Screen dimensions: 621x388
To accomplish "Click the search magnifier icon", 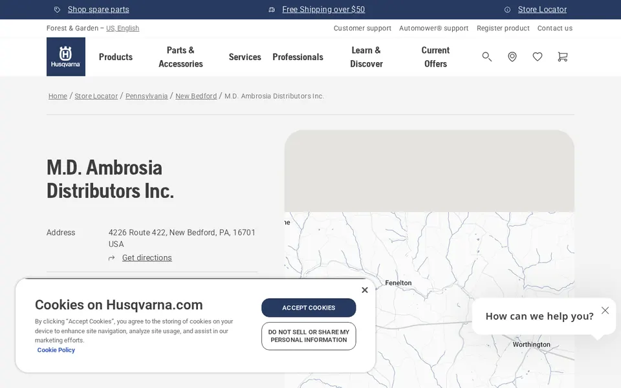I will [x=486, y=57].
